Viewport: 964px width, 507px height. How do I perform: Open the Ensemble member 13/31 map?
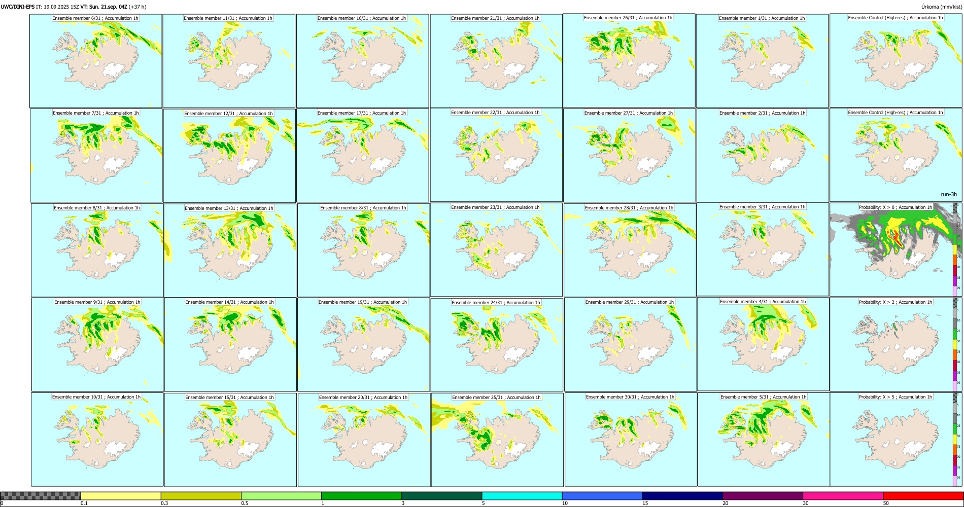(230, 250)
